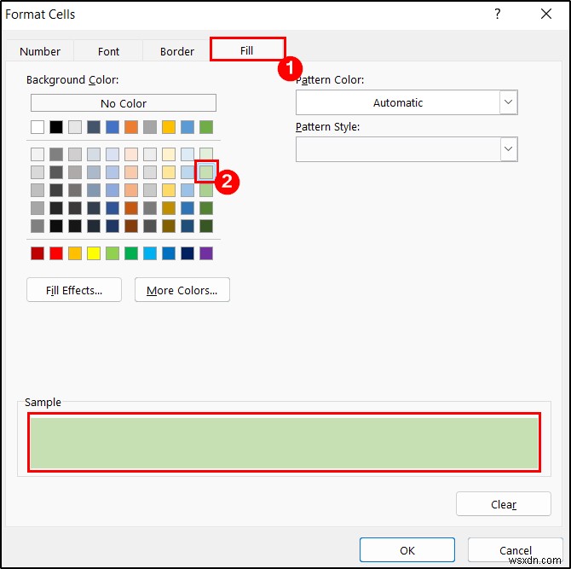Open Fill Effects options
The height and width of the screenshot is (569, 571).
click(x=74, y=290)
